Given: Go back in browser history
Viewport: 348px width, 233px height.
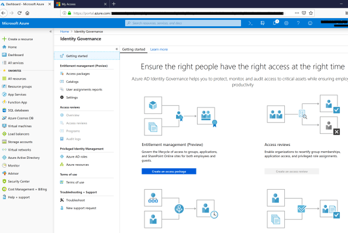Looking at the screenshot, I should pos(3,13).
